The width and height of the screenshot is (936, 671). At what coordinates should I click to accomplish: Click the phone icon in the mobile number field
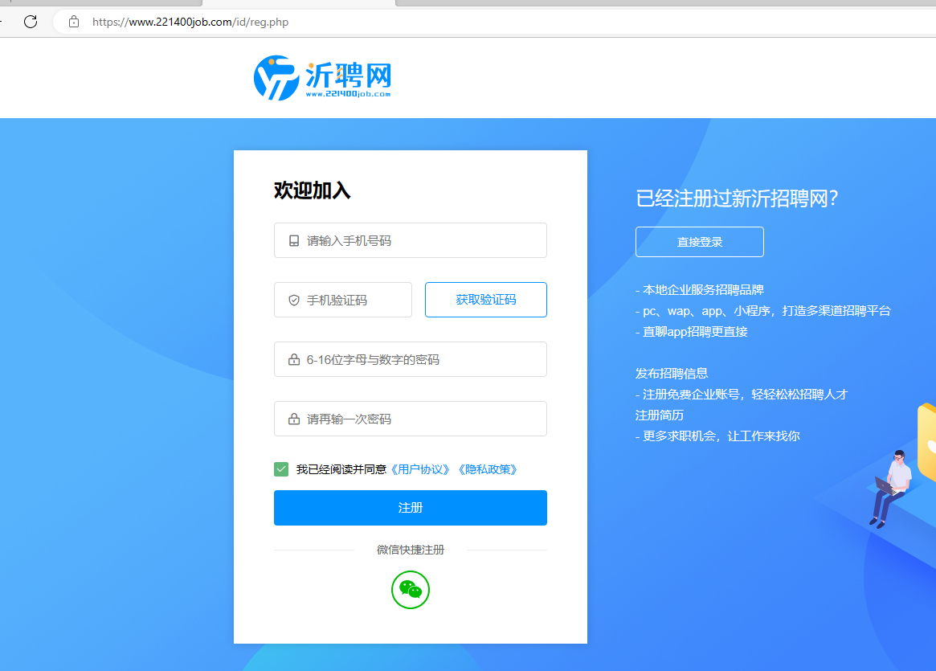point(294,240)
